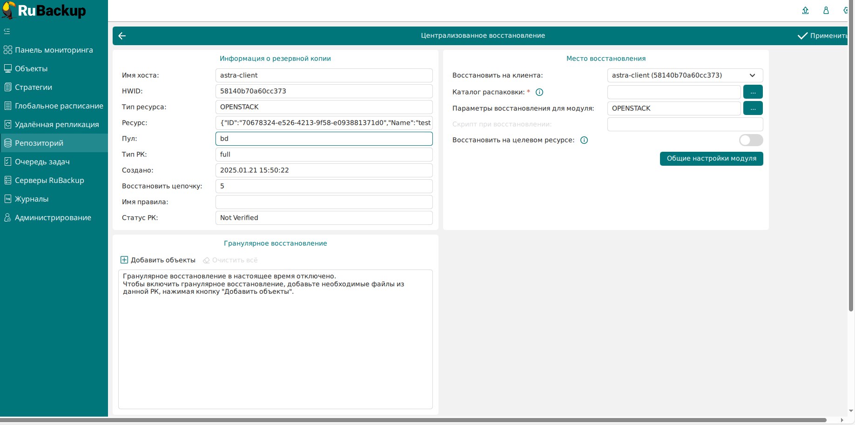Click the vertical scrollbar thumb

pyautogui.click(x=851, y=156)
